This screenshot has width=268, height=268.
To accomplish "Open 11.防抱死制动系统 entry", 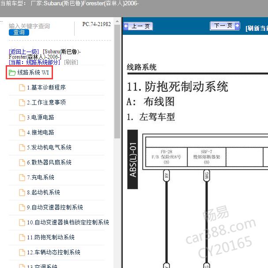I will click(51, 238).
